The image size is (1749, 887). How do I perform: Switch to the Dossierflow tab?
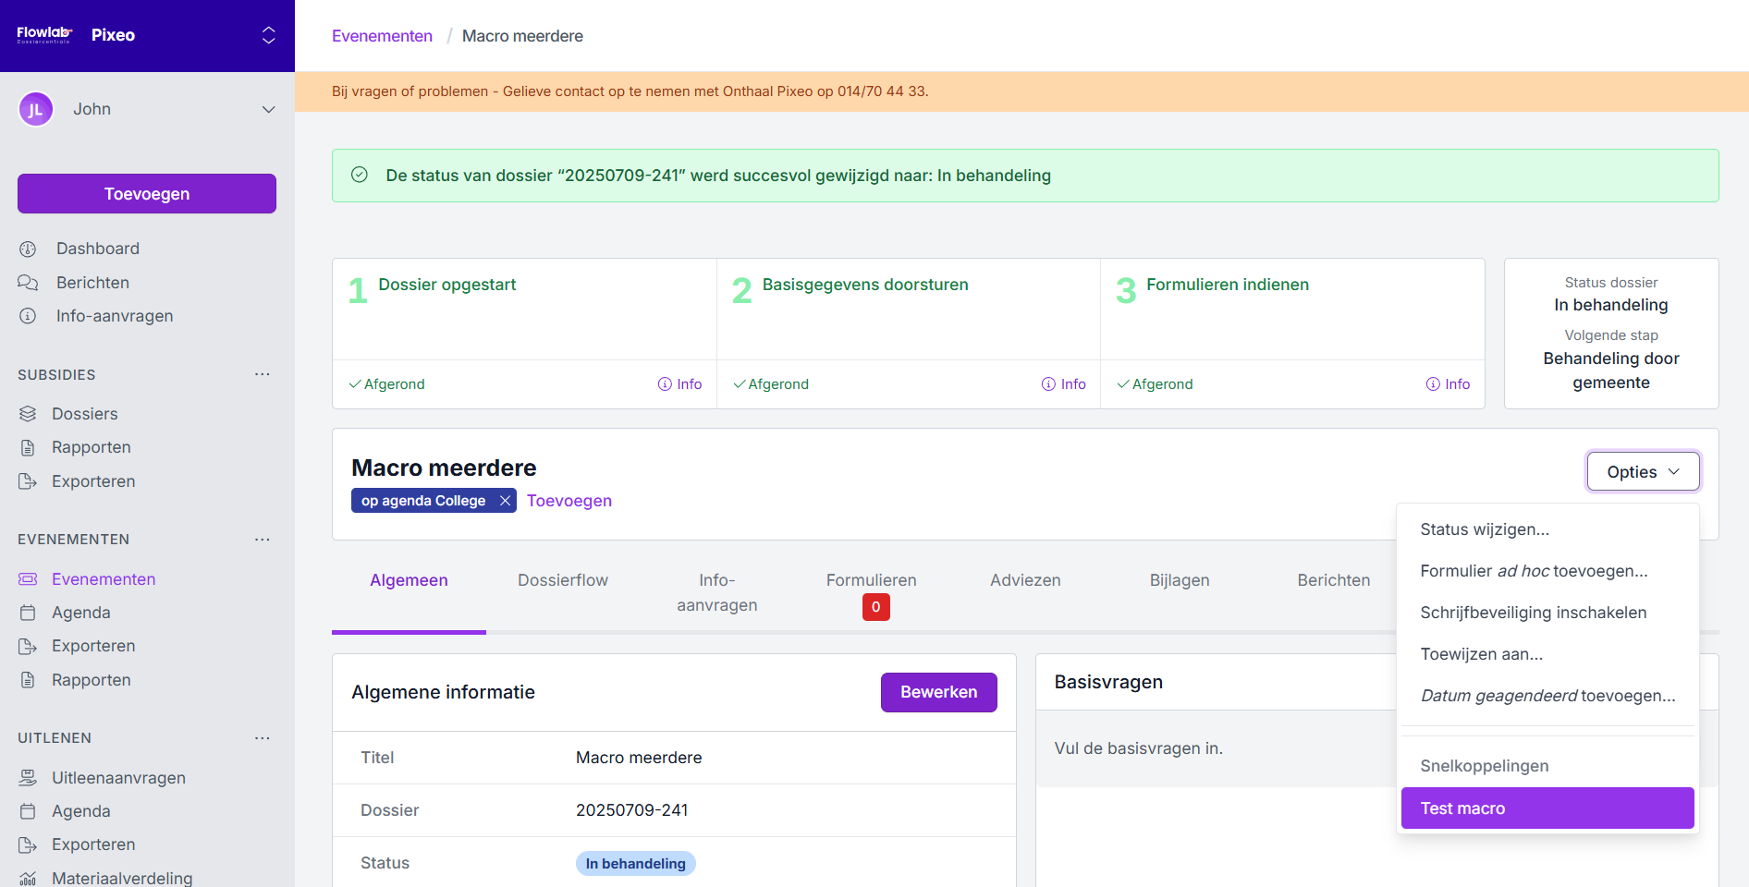[x=562, y=580]
